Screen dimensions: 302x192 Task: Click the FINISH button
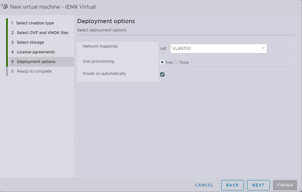(x=285, y=185)
